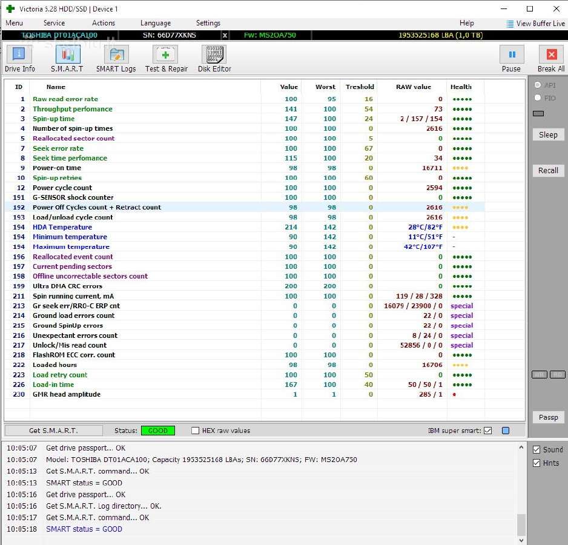Select the Ultra DMA CRC errors row
The image size is (568, 545).
pyautogui.click(x=245, y=286)
